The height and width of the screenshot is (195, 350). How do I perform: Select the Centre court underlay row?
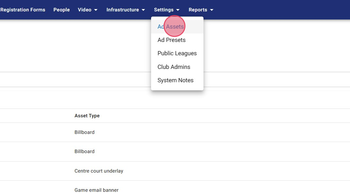pyautogui.click(x=175, y=171)
